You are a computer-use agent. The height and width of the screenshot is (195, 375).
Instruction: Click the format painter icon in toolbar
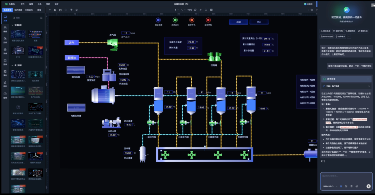tap(71, 10)
